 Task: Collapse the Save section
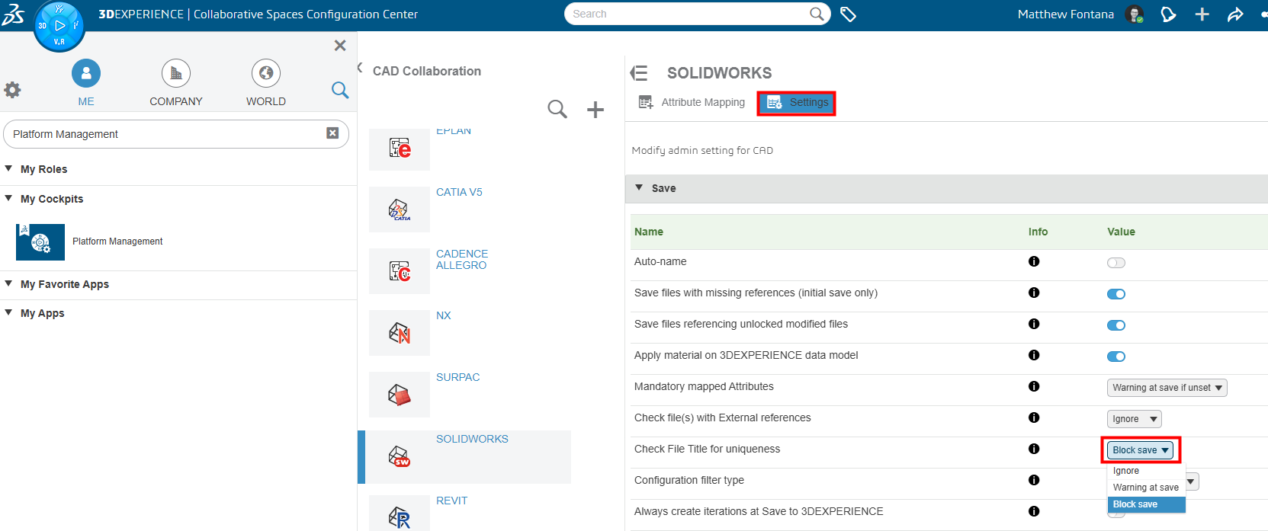639,187
